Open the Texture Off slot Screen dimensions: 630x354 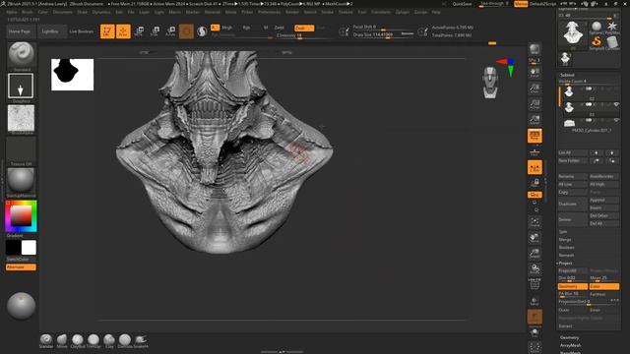[21, 150]
